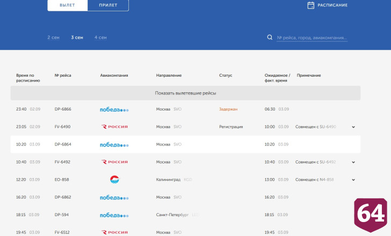This screenshot has width=391, height=236.
Task: Click airline logo for flight EO-858
Action: (x=114, y=180)
